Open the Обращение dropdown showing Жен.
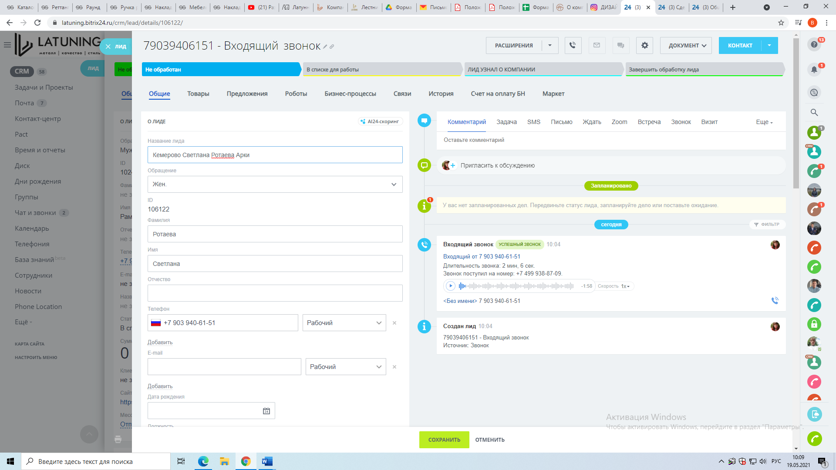Screen dimensions: 836x470 [275, 185]
